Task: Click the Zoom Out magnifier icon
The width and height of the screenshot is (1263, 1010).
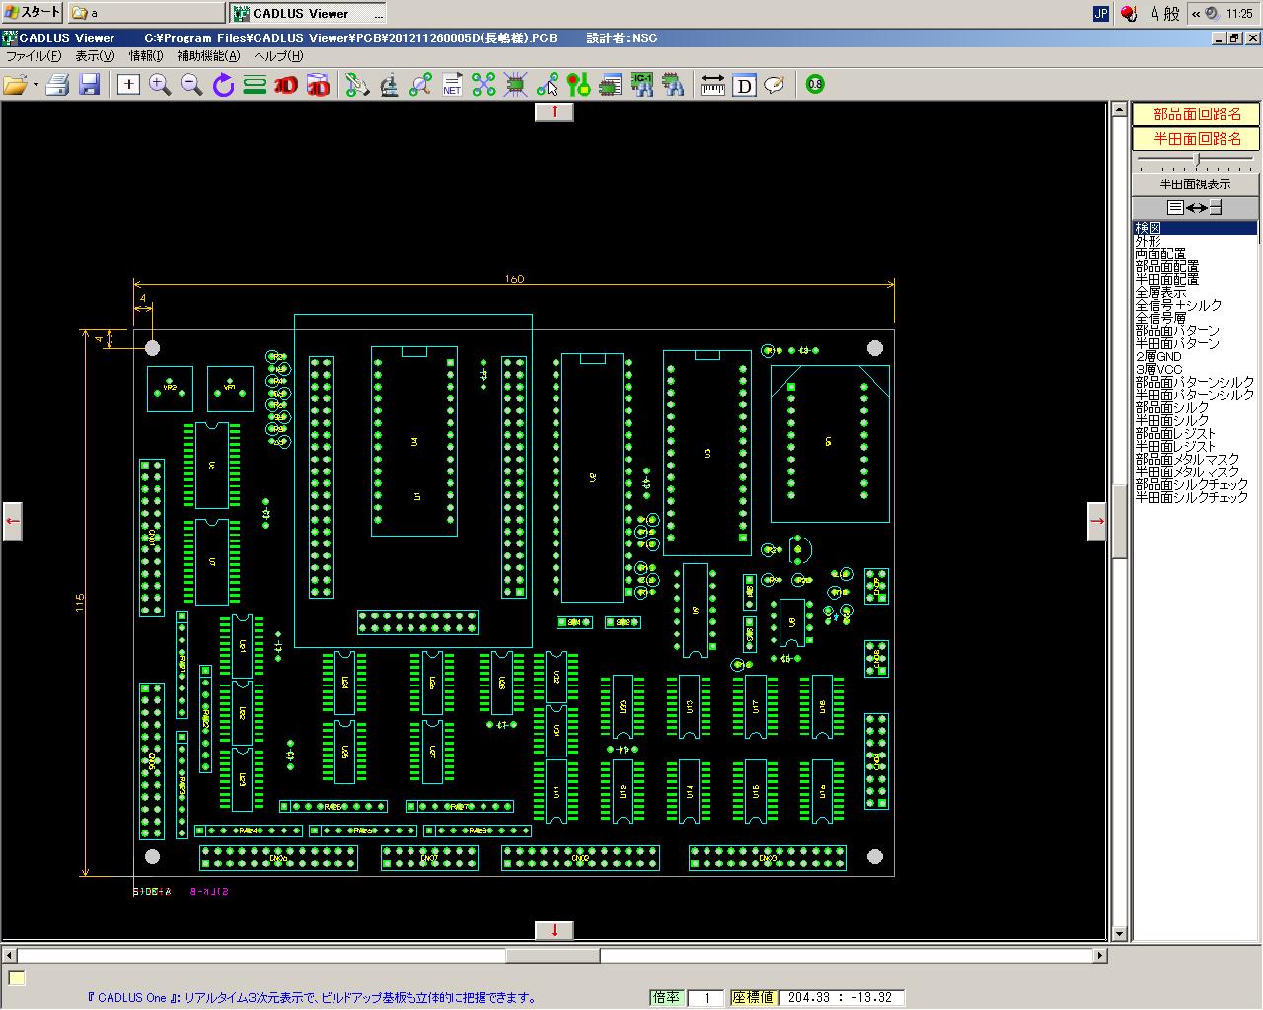Action: pos(191,85)
